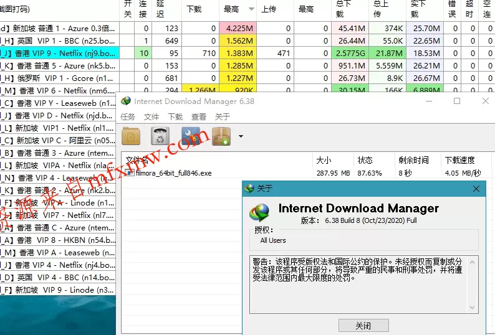Select the 新加坡 VIPA - Netflix row
This screenshot has height=335, width=495.
coord(58,165)
